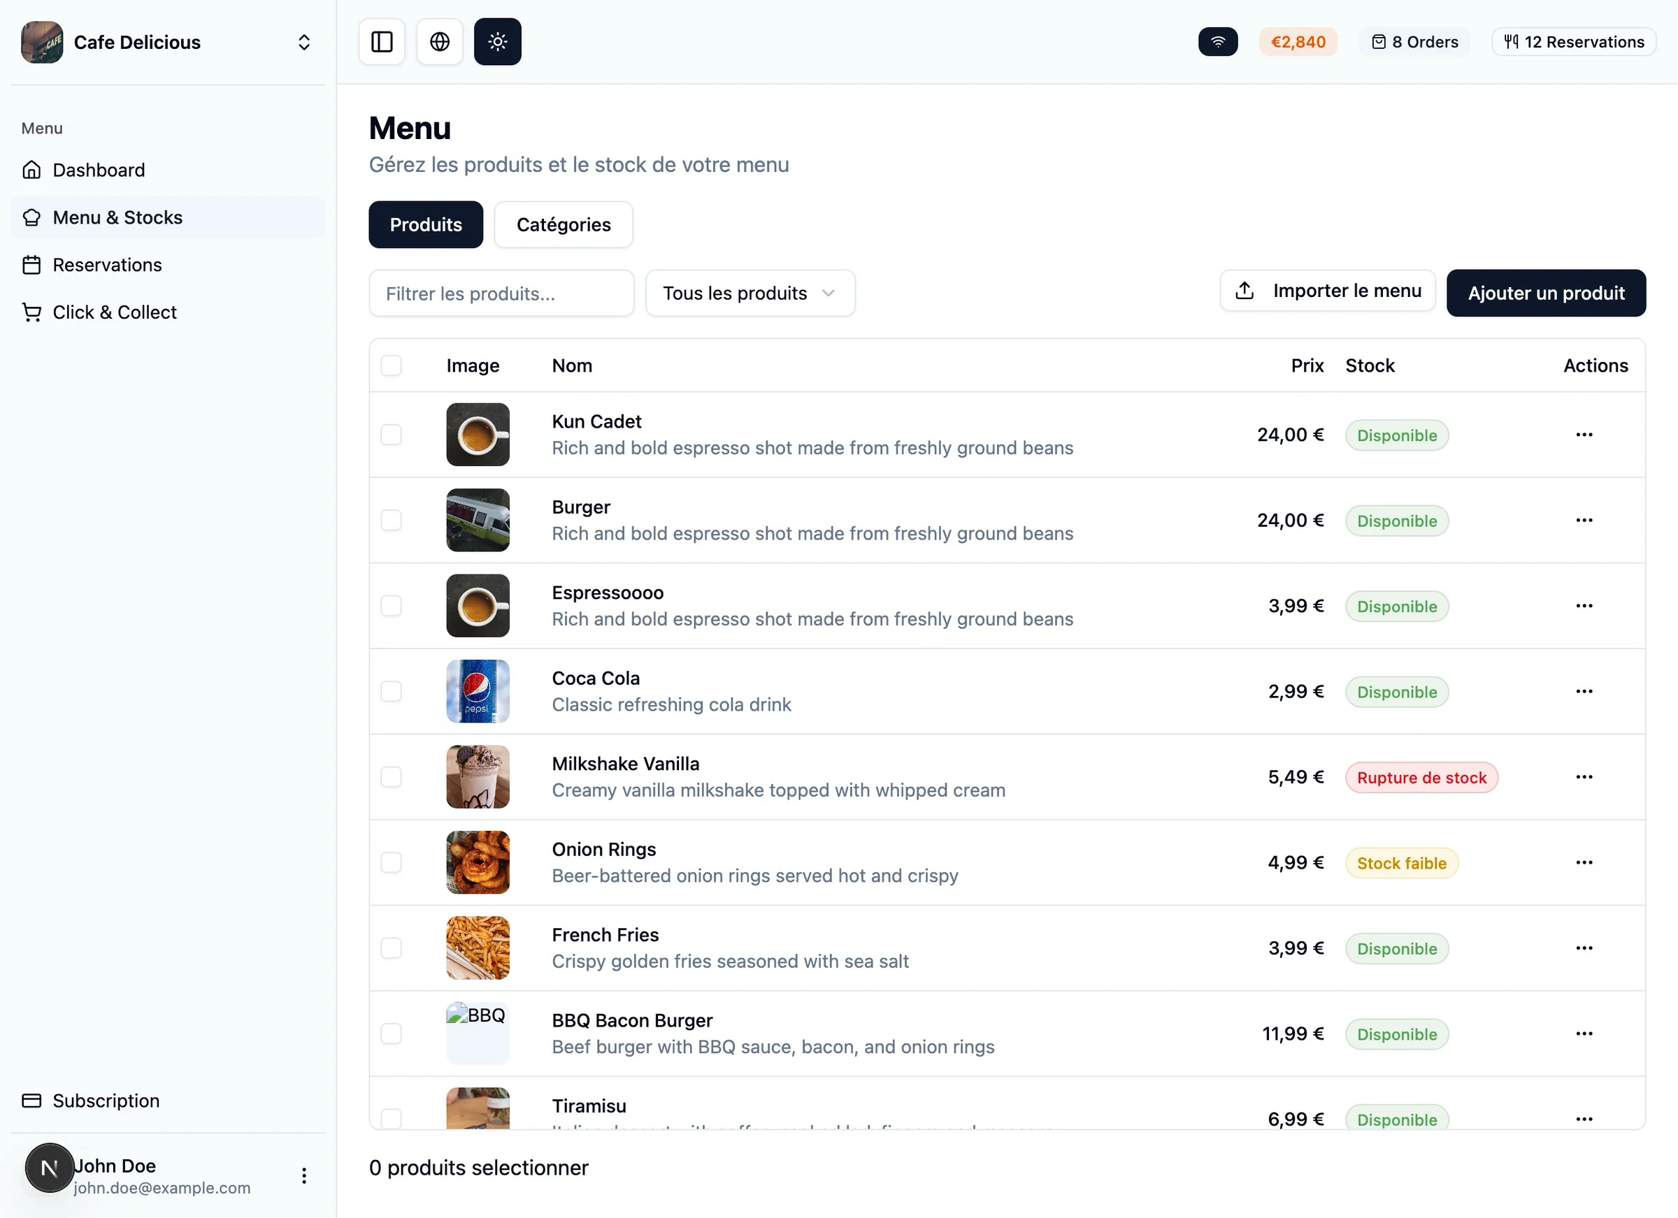Check the select-all header checkbox
This screenshot has width=1678, height=1218.
391,365
